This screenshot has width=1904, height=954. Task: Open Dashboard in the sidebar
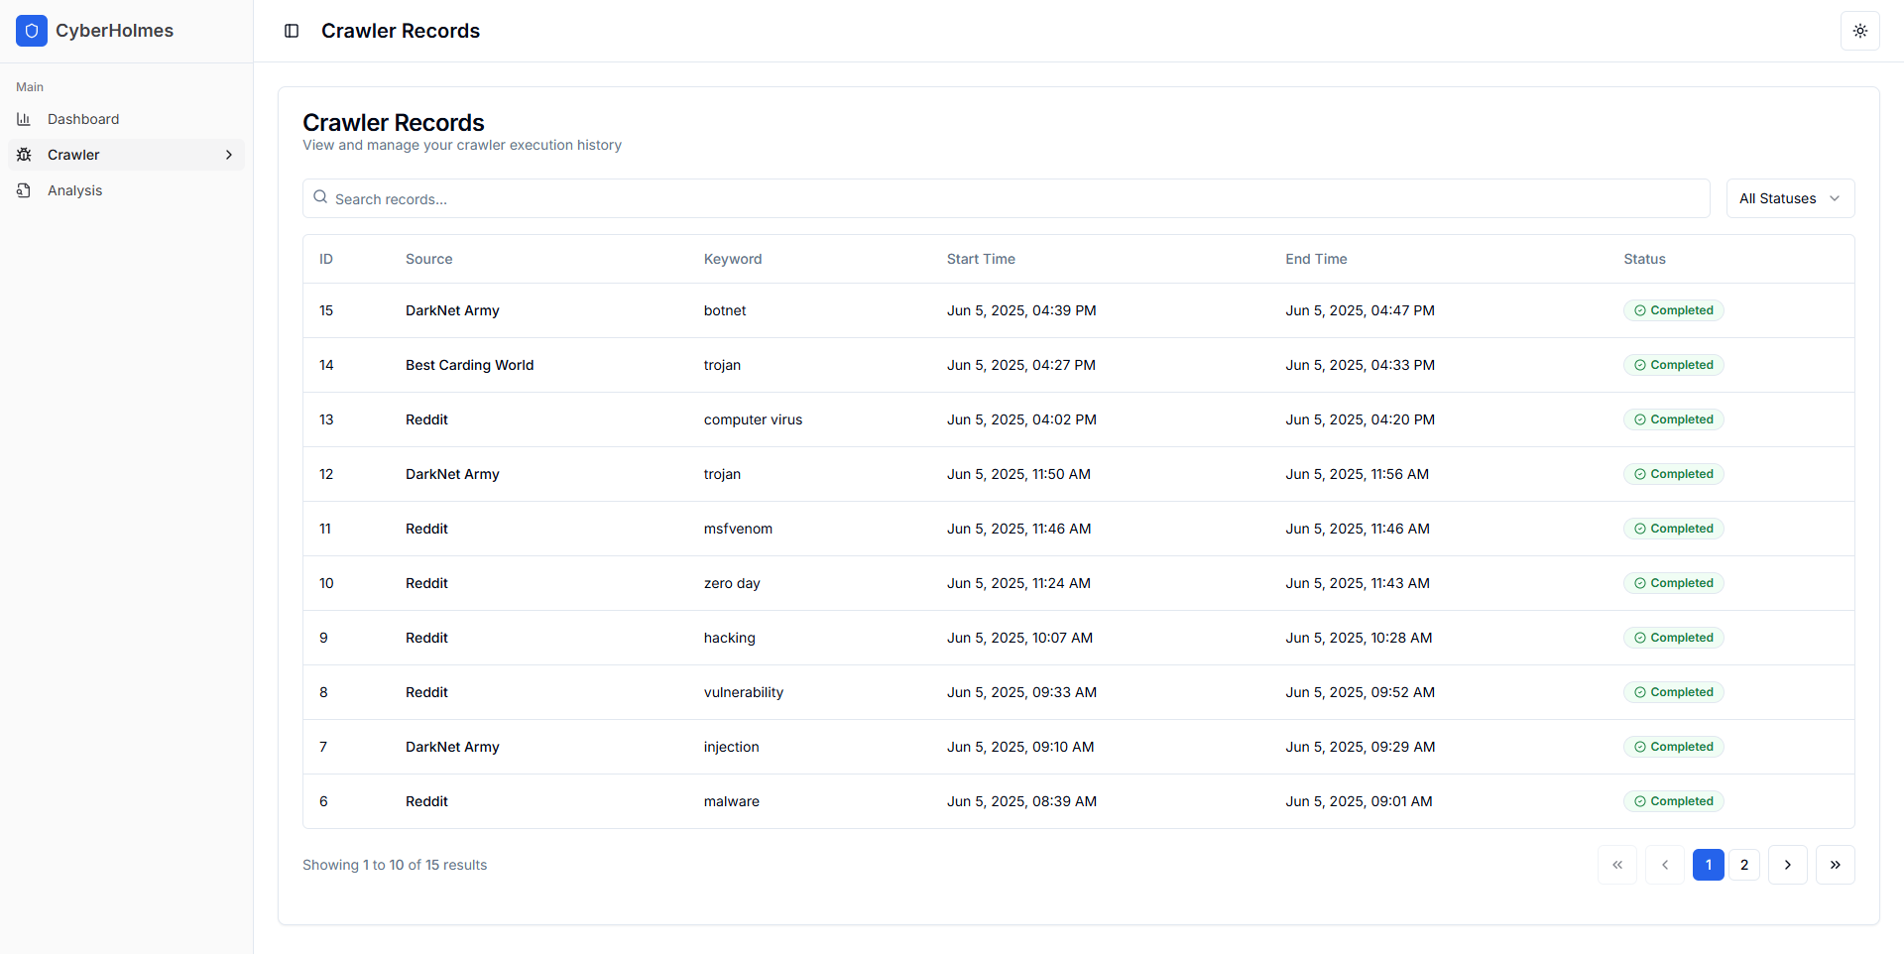coord(126,119)
